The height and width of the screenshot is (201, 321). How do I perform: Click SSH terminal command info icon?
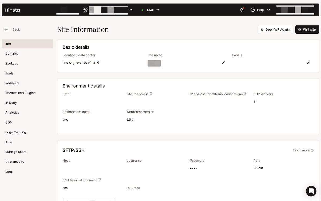tap(100, 180)
